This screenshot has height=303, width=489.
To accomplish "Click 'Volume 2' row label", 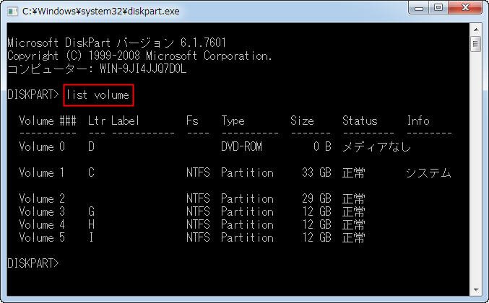I will (x=42, y=198).
